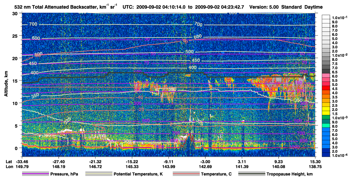Screen dimensions: 350x180
Task: Select the magenta Pressure legend line
Action: (36, 174)
